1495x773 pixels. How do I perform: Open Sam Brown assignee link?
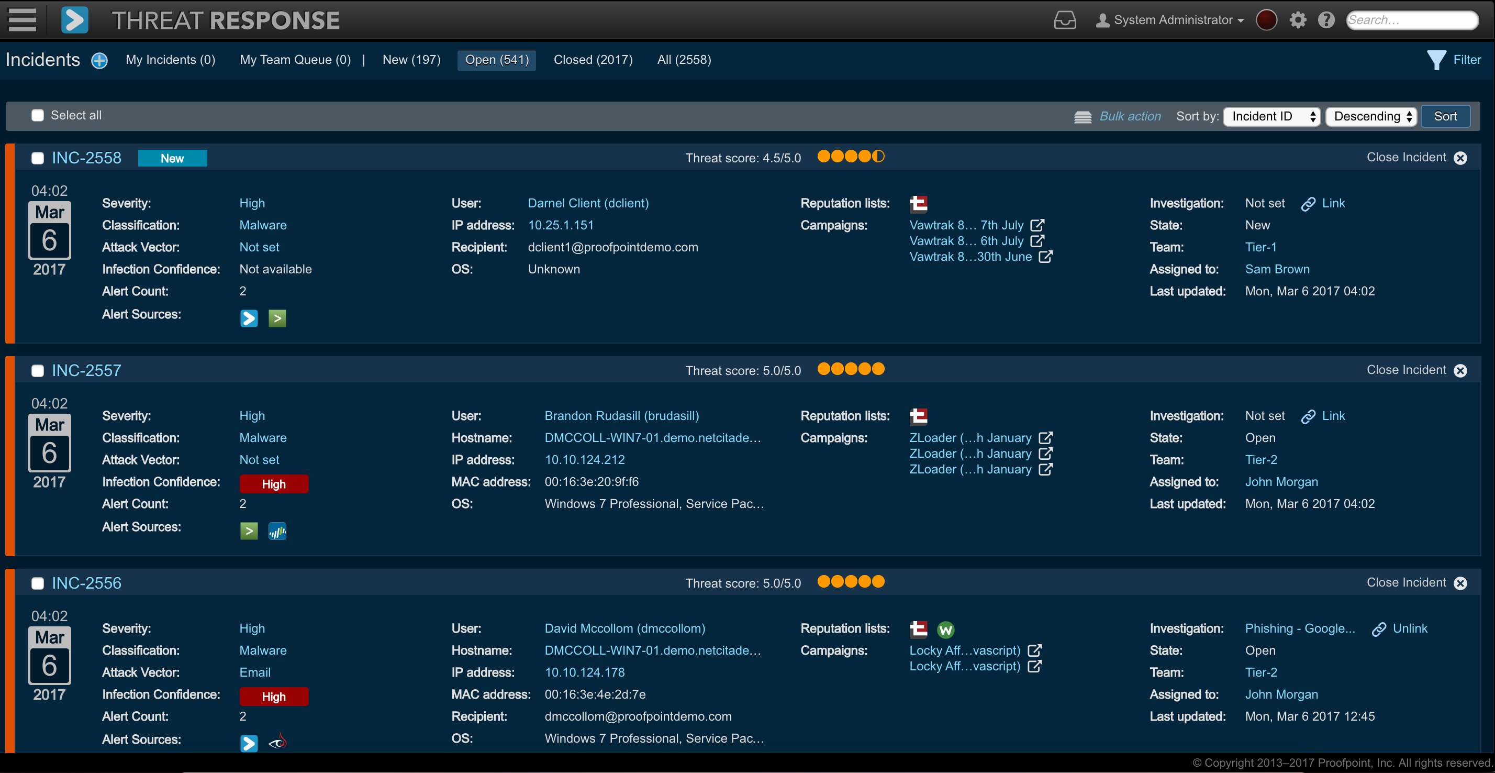1277,270
